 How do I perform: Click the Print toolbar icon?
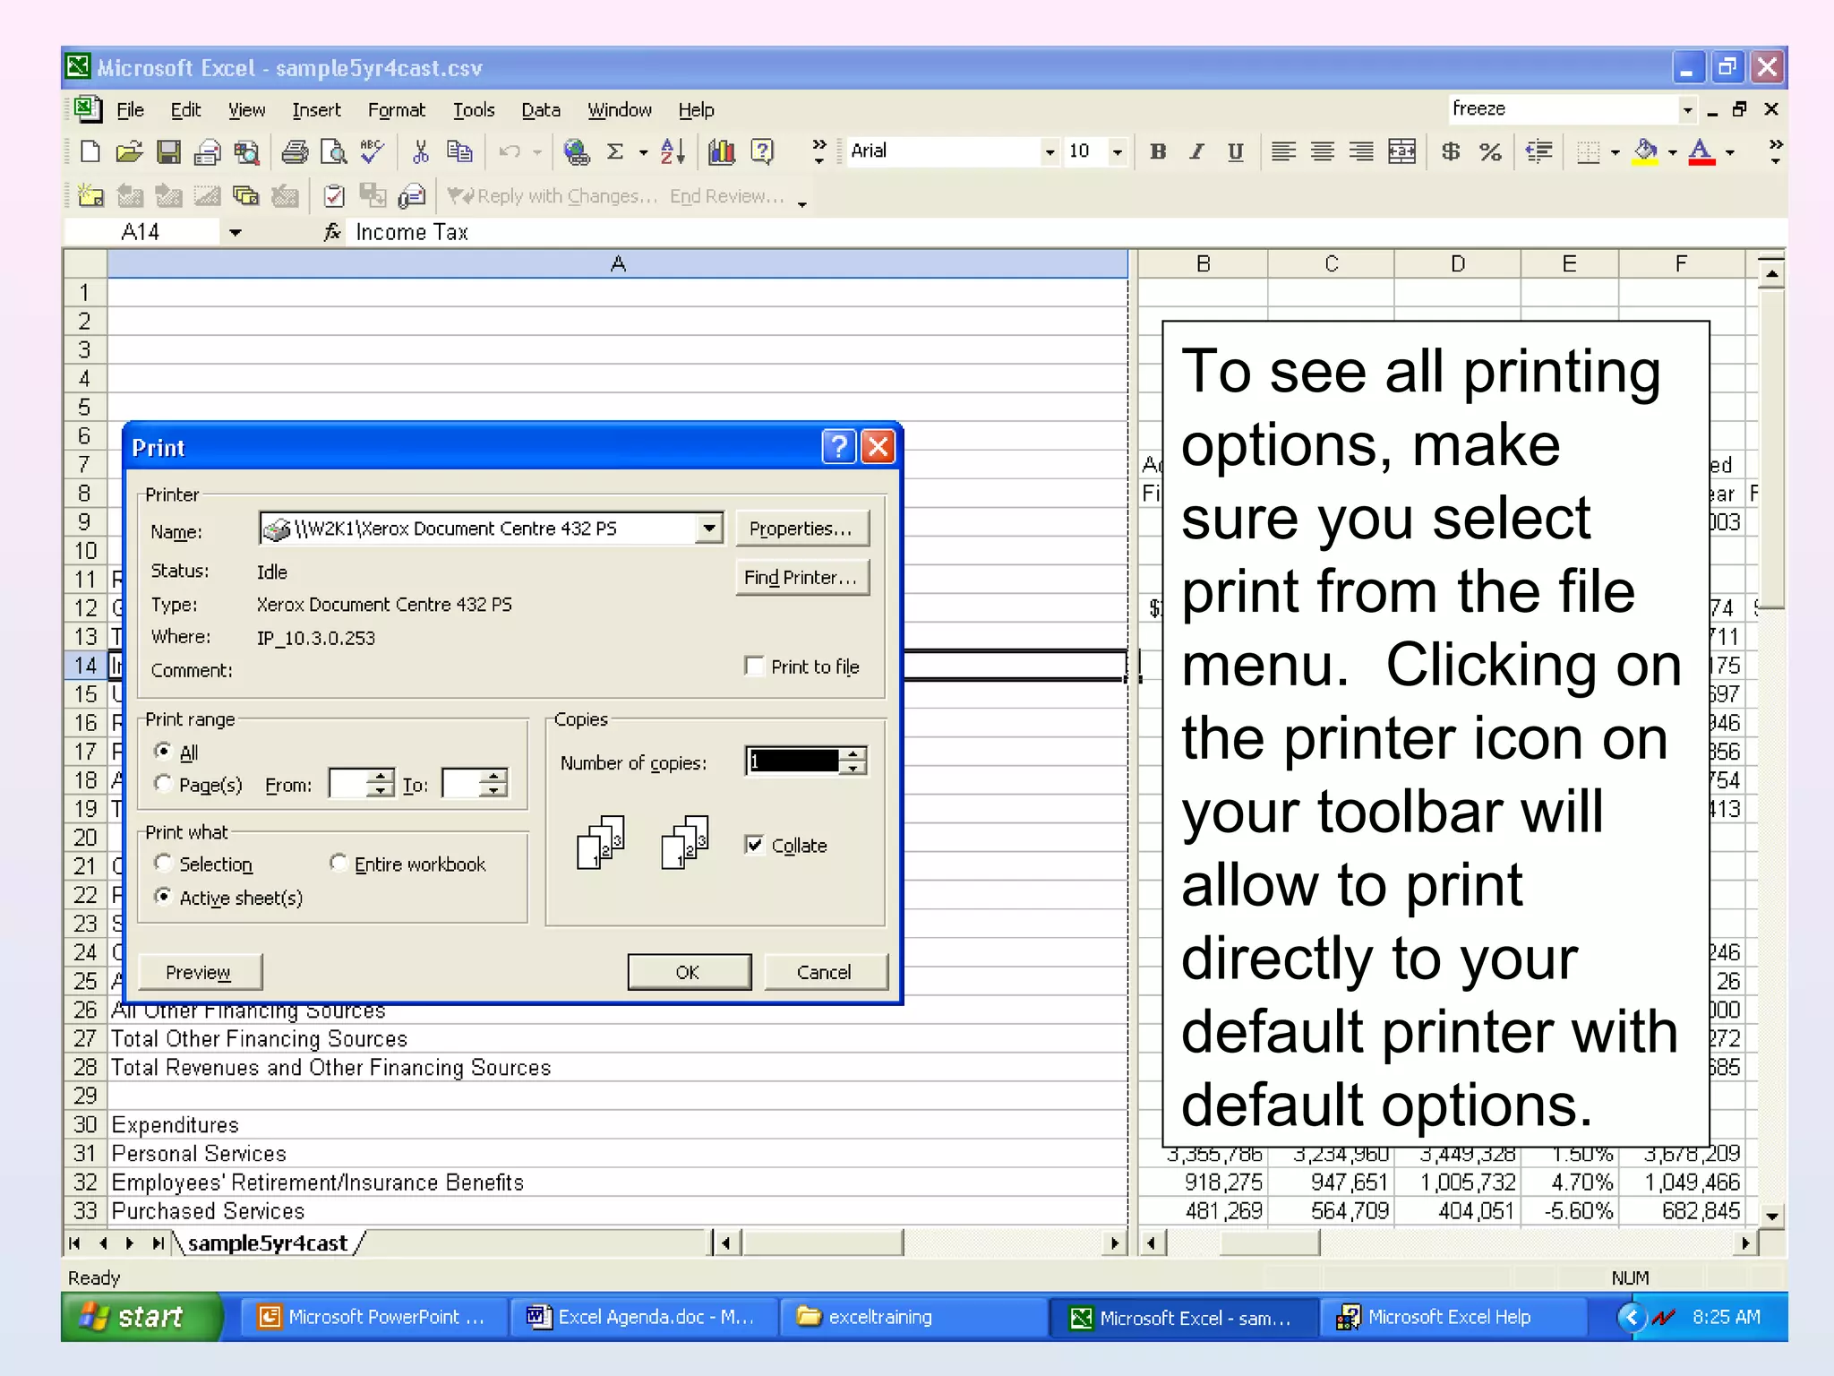coord(295,152)
